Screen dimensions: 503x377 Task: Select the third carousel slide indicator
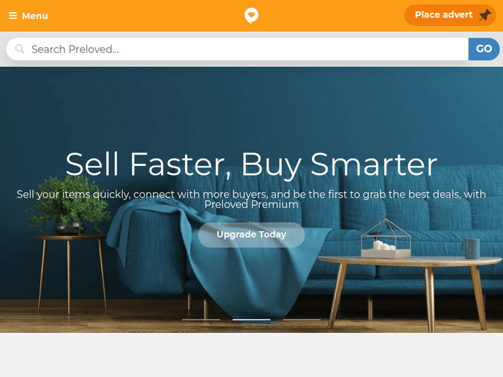(x=302, y=319)
